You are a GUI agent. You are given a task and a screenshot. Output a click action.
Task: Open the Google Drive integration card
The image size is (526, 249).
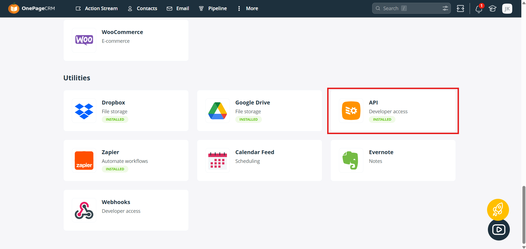tap(259, 111)
